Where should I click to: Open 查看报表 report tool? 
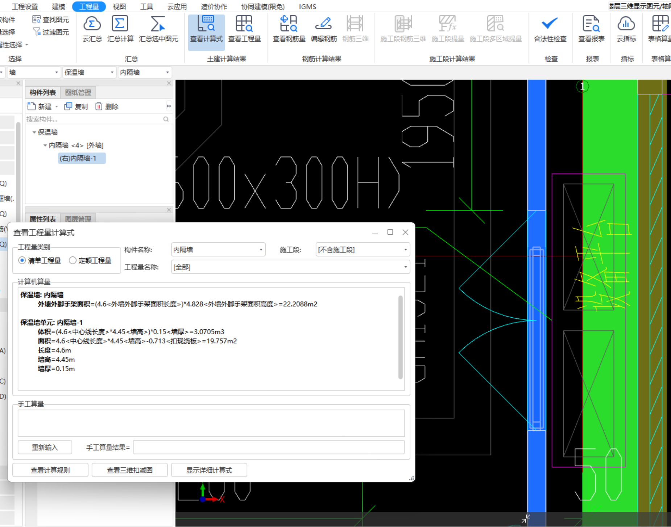(x=591, y=29)
